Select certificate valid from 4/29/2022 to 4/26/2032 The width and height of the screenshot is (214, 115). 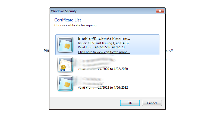click(x=103, y=88)
